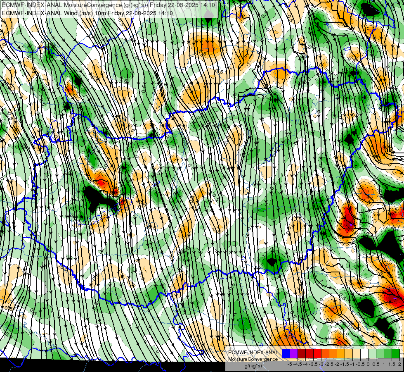Click the -3.5 tick label on the legend
The width and height of the screenshot is (404, 372).
(x=314, y=364)
